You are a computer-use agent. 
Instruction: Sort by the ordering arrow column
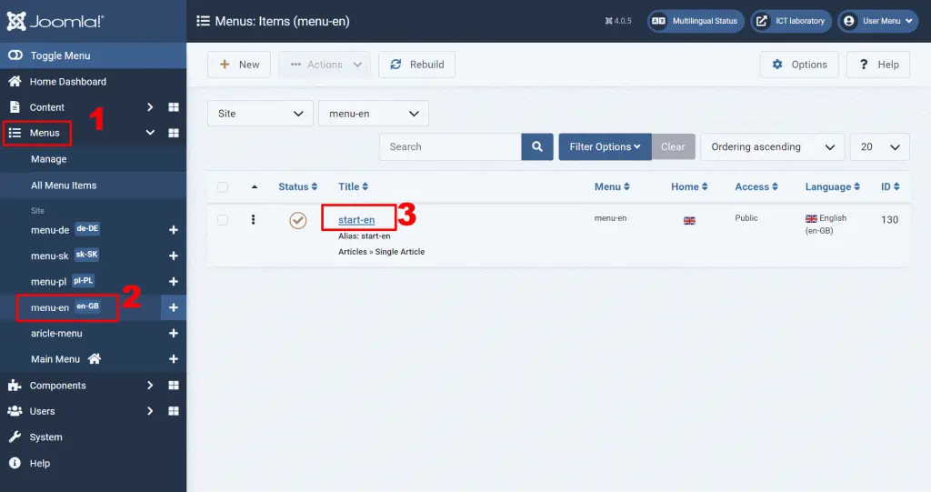click(x=255, y=186)
